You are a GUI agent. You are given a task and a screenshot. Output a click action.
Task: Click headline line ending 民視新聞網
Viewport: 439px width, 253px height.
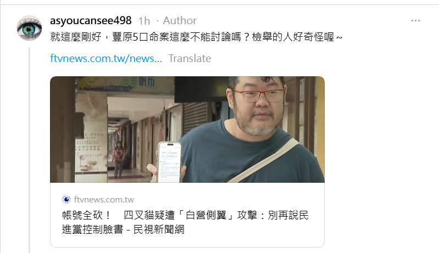[123, 229]
